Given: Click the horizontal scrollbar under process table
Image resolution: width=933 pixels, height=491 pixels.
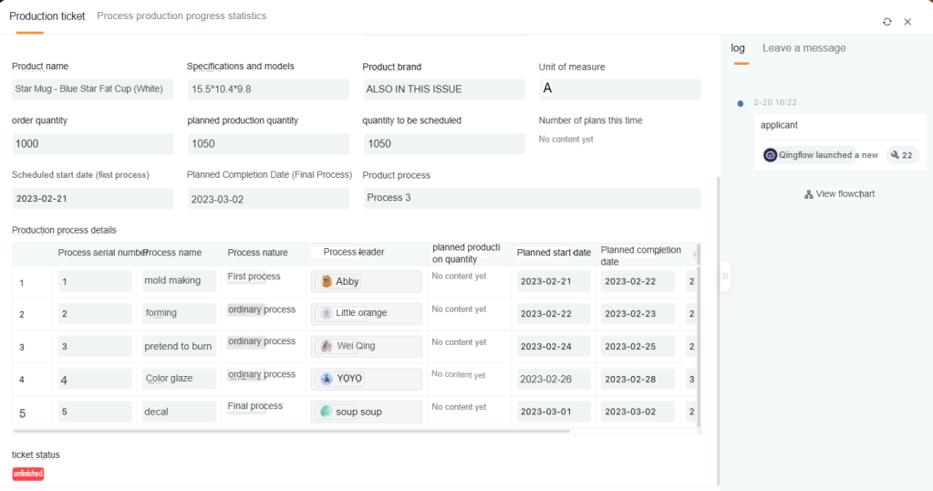Looking at the screenshot, I should point(292,431).
